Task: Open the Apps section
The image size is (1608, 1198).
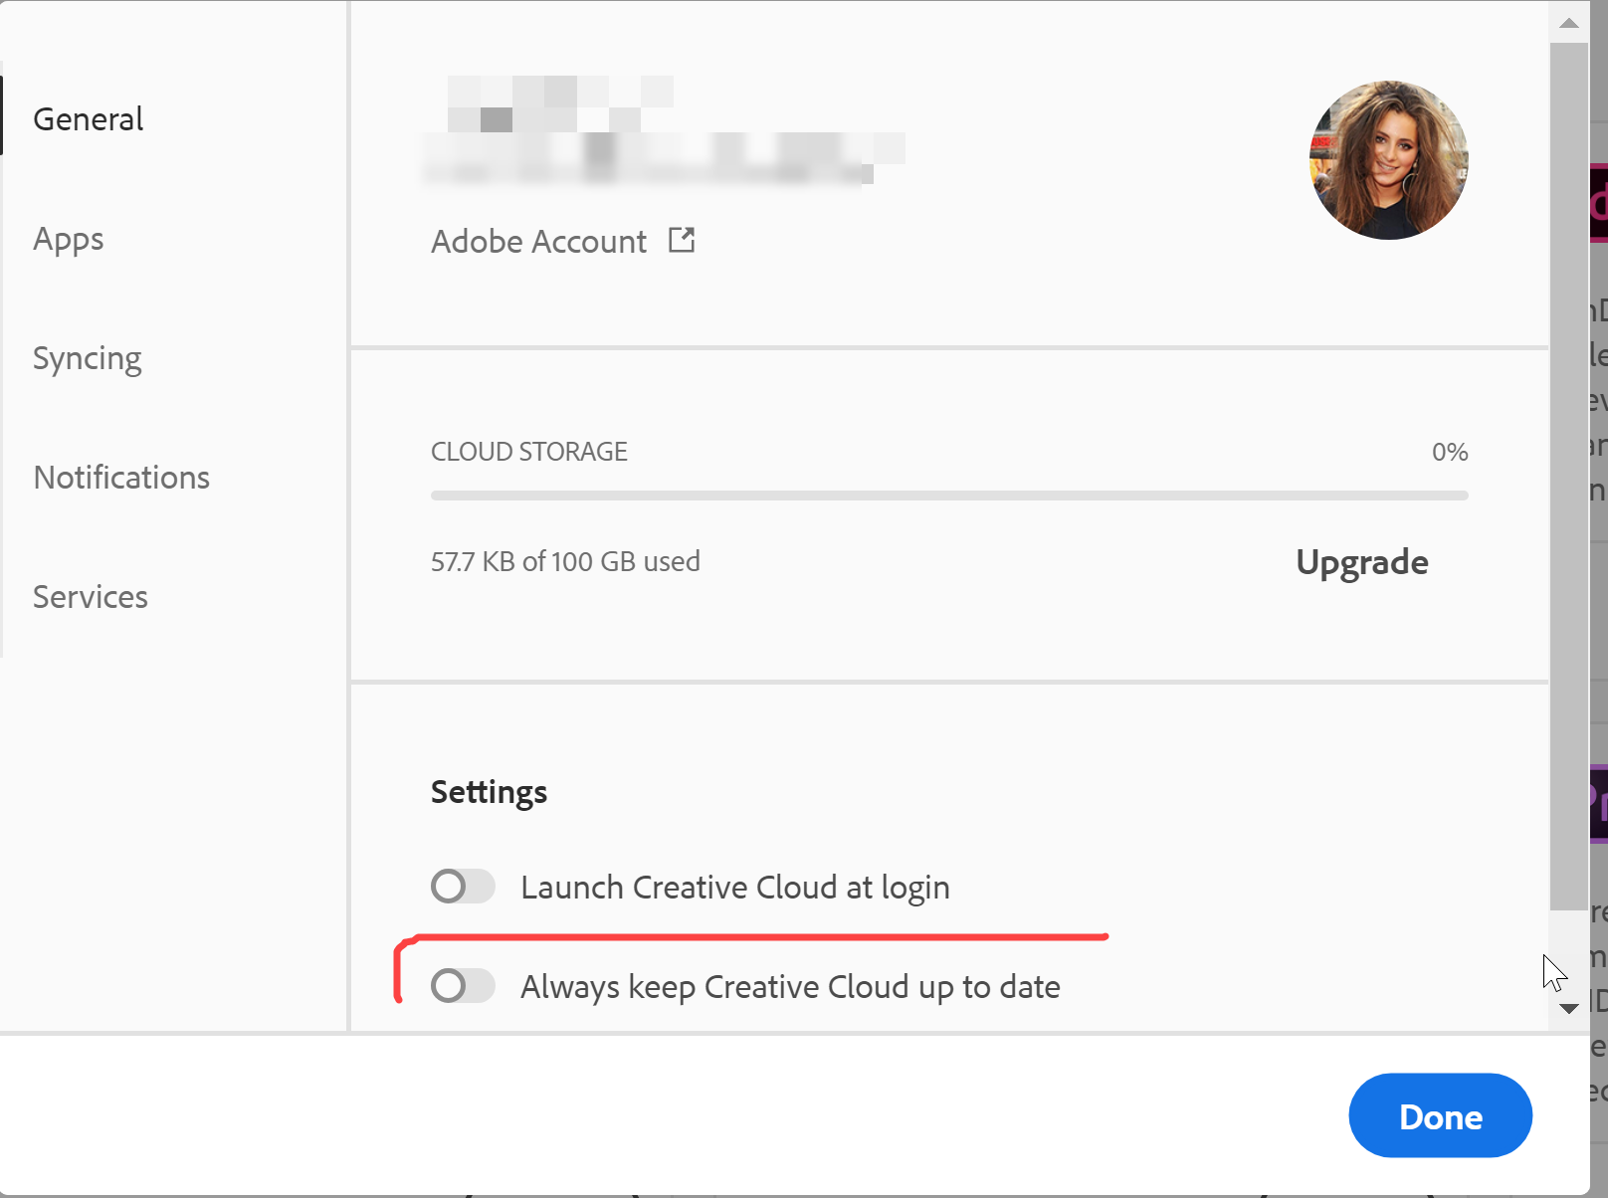Action: click(x=68, y=238)
